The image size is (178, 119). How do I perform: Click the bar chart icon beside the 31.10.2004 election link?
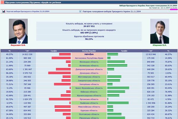pyautogui.click(x=3, y=12)
